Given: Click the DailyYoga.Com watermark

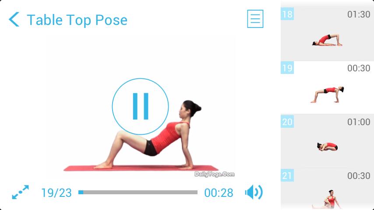Looking at the screenshot, I should pyautogui.click(x=215, y=174).
